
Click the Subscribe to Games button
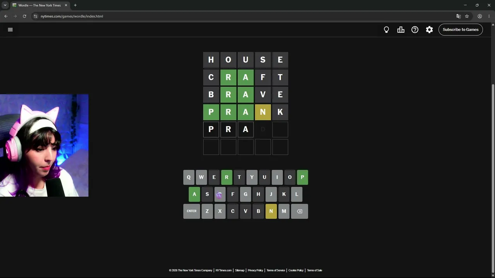[x=461, y=30]
